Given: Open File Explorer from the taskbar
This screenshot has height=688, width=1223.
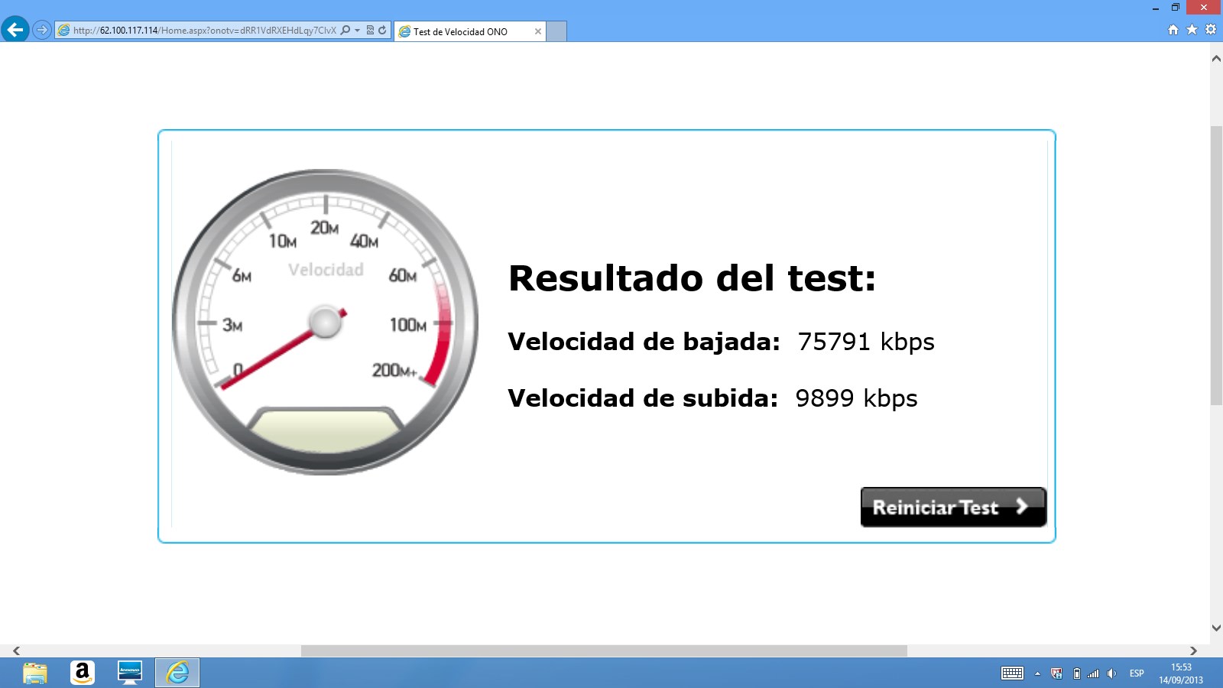Looking at the screenshot, I should tap(35, 673).
